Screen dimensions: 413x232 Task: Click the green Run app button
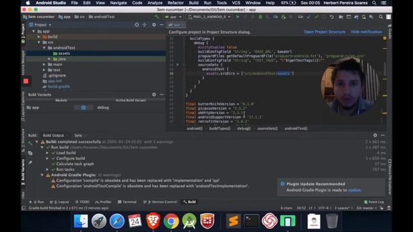tap(237, 17)
